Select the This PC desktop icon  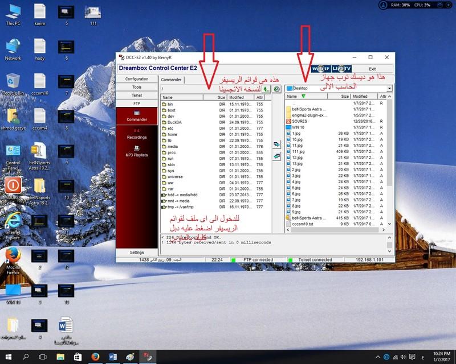pyautogui.click(x=13, y=15)
